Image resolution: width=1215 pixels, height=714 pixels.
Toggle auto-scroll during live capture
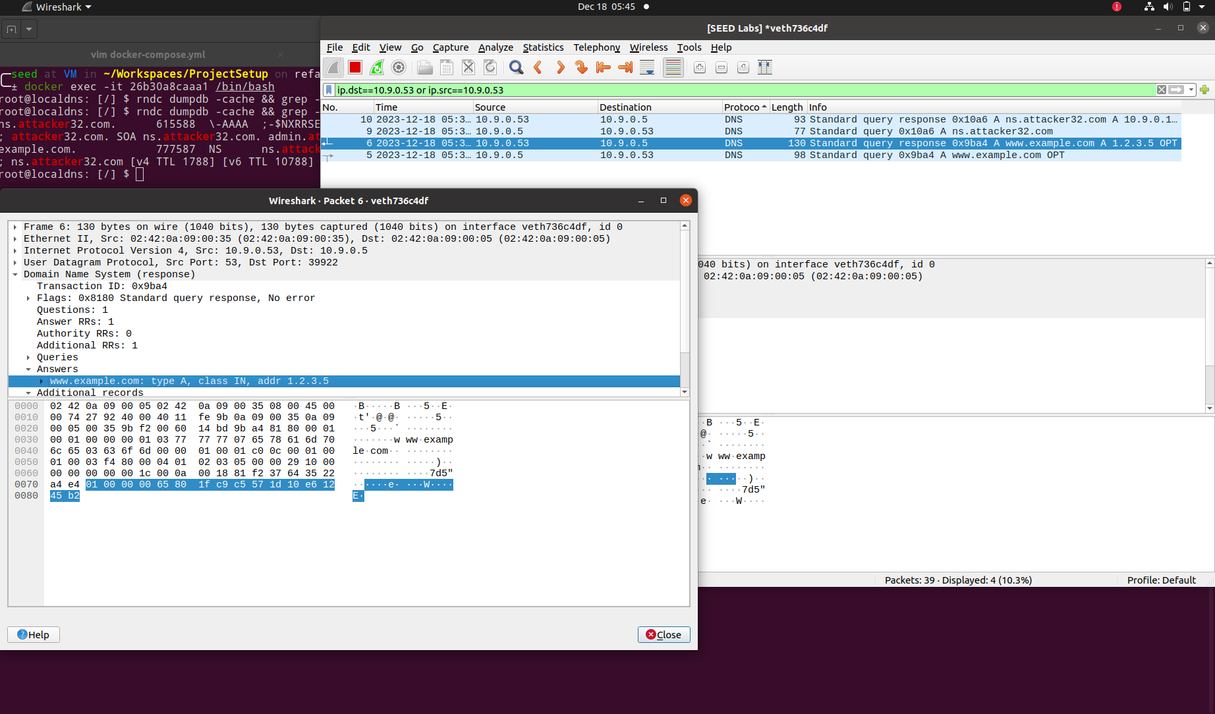(x=647, y=67)
